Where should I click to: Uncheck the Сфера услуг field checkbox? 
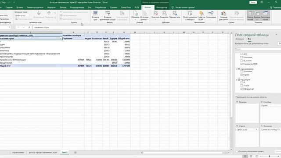coord(241,89)
